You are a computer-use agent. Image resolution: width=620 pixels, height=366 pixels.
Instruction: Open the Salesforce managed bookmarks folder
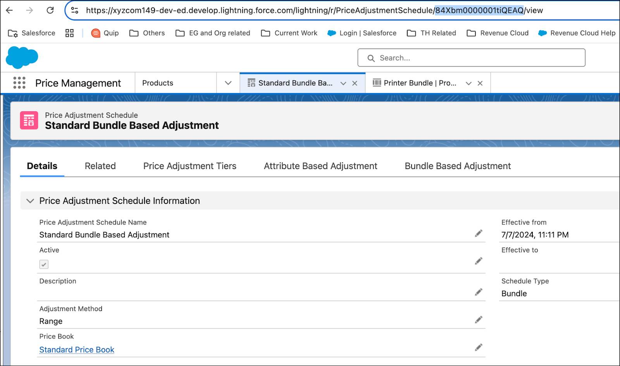pyautogui.click(x=31, y=33)
